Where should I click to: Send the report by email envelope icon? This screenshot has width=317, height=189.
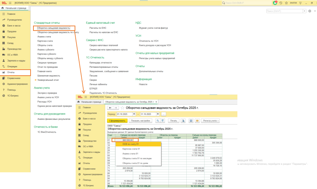[197, 121]
